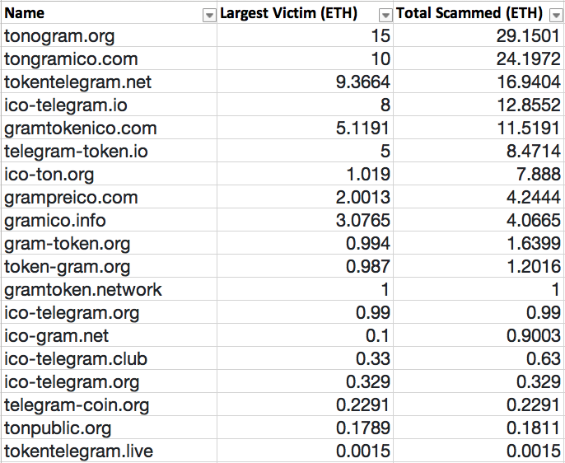Select the tonogram.org cell

click(x=109, y=35)
